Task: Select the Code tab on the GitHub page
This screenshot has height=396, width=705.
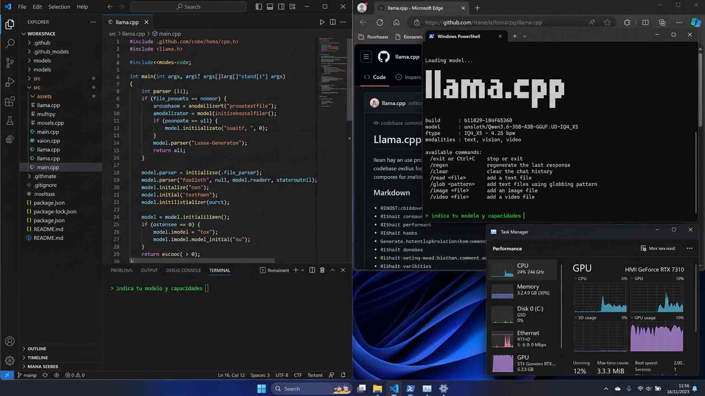Action: tap(375, 77)
